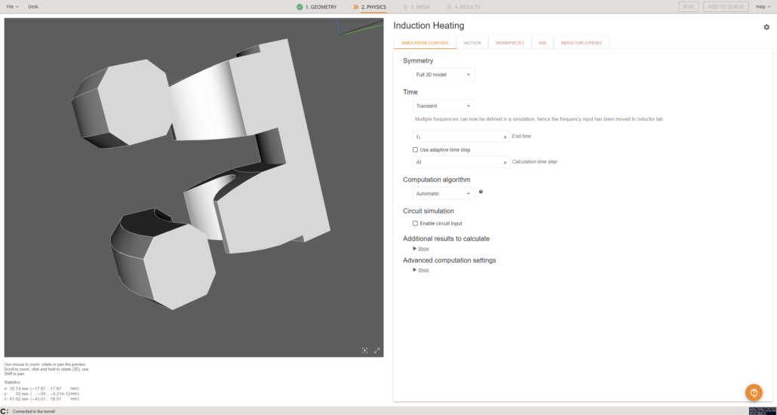Click the fit-to-view icon in 3D preview
Viewport: 777px width, 415px height.
click(365, 350)
